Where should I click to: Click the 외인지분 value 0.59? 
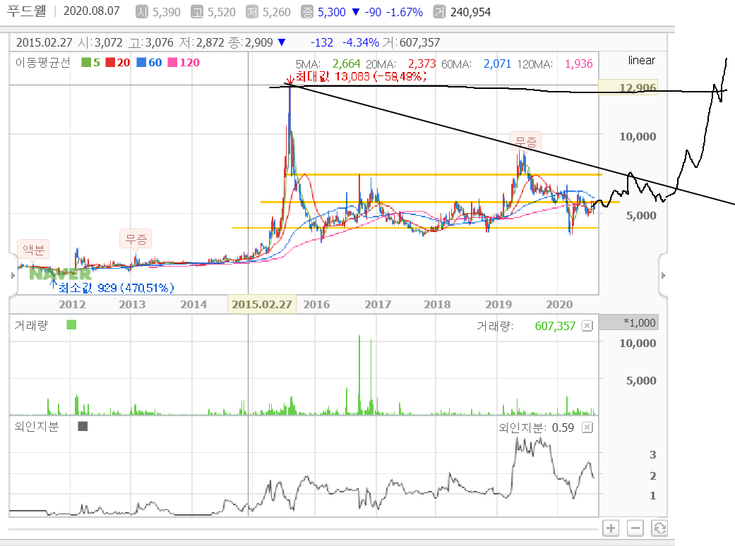[x=563, y=427]
